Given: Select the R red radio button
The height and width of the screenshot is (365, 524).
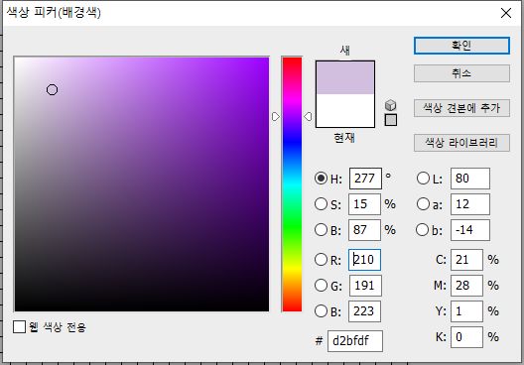Looking at the screenshot, I should point(321,260).
